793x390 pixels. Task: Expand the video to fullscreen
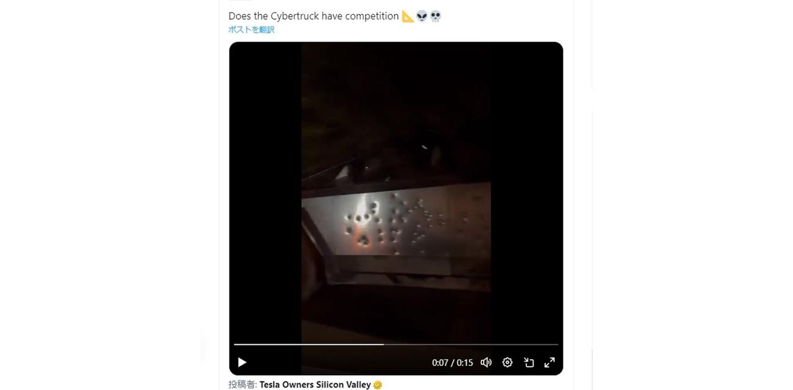tap(550, 362)
